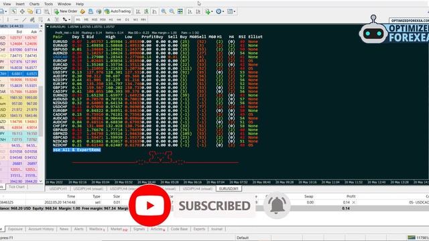Image resolution: width=429 pixels, height=241 pixels.
Task: Close the sell order with the X
Action: [x=353, y=202]
